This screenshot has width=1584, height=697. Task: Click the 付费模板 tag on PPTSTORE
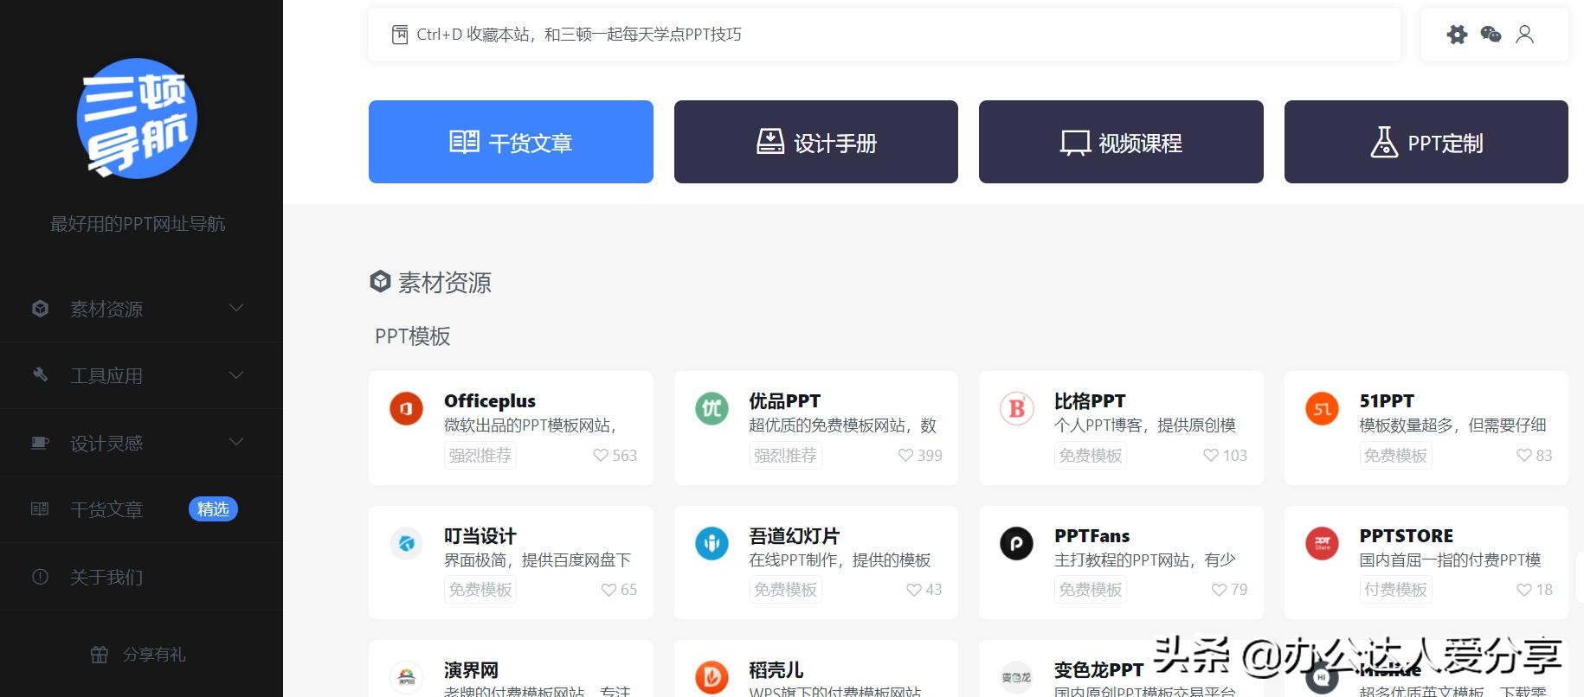[x=1395, y=590]
